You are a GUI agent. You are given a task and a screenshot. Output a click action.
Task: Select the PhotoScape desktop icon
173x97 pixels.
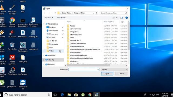[12, 71]
